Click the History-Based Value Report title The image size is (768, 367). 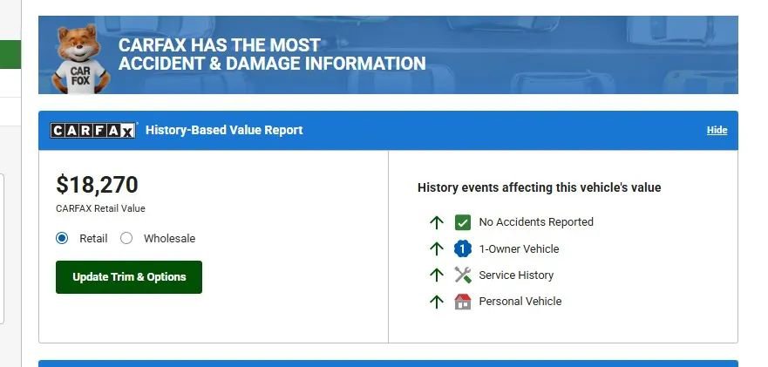[x=224, y=131]
